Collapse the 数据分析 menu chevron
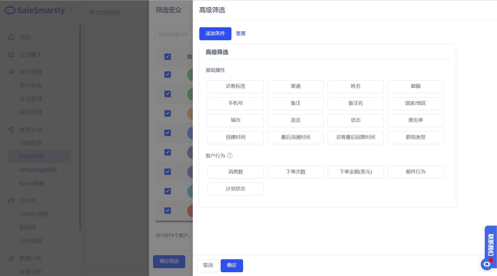Viewport: 497px width, 276px height. (65, 258)
